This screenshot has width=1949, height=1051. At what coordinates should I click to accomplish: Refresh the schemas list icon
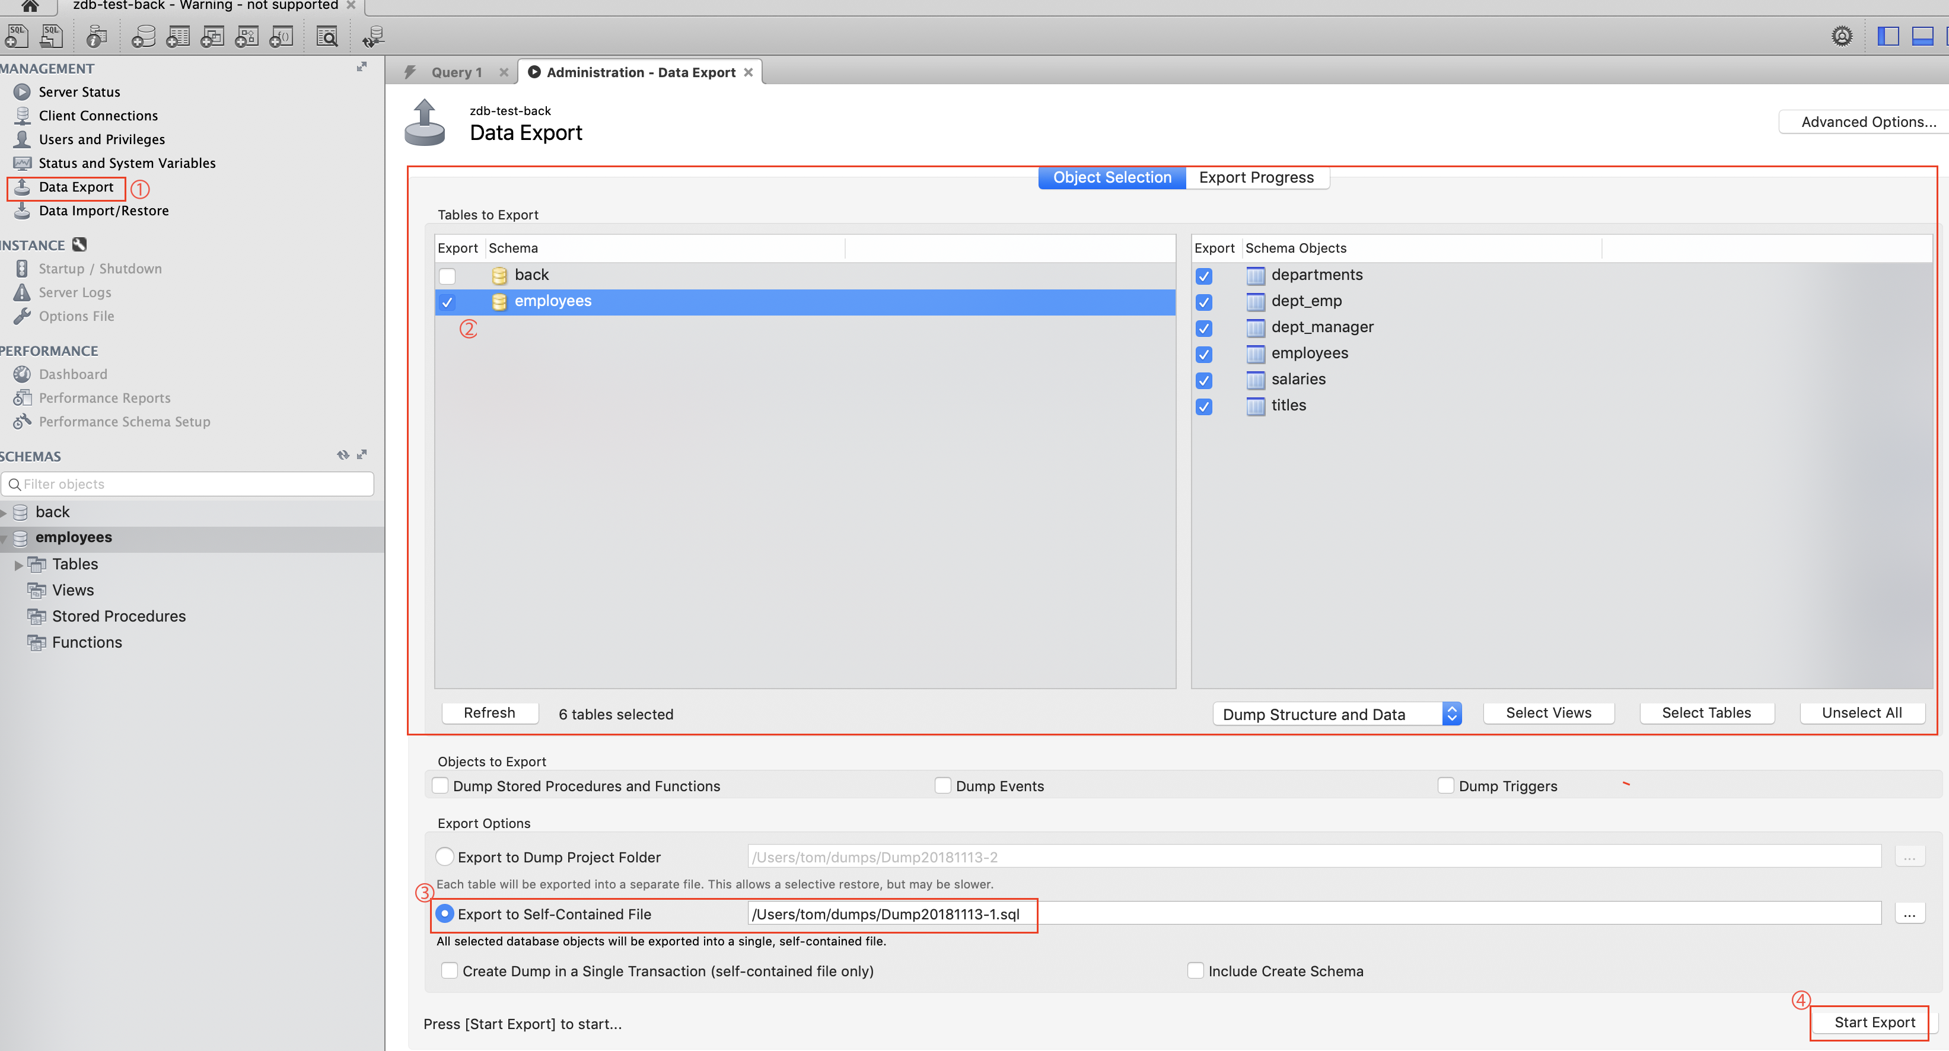tap(343, 455)
